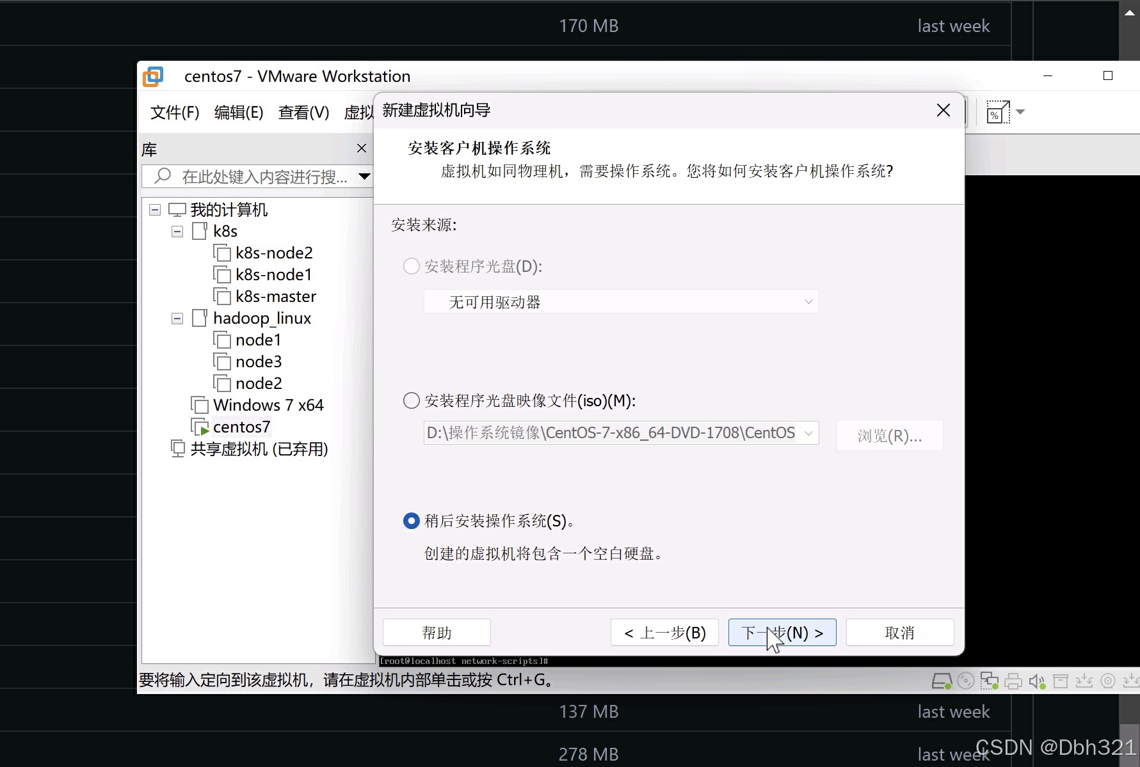Minimize the VMware Workstation window
Image resolution: width=1140 pixels, height=767 pixels.
(x=1048, y=75)
